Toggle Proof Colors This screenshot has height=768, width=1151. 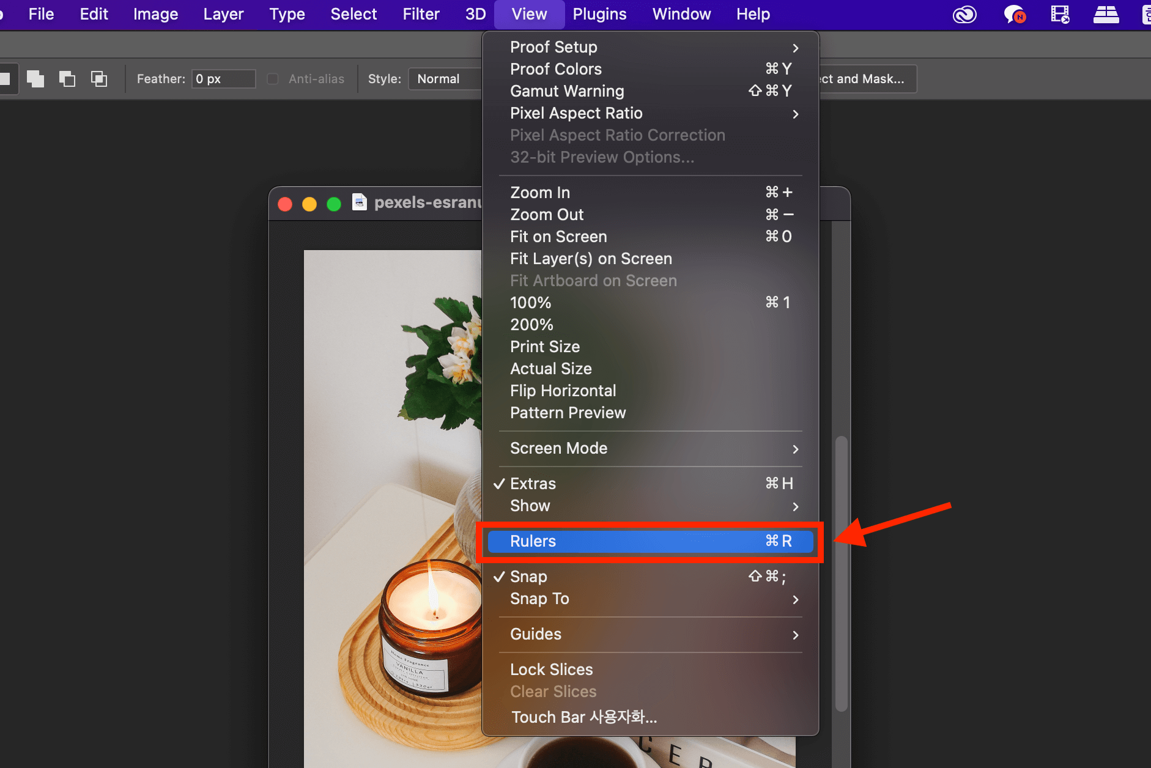650,69
